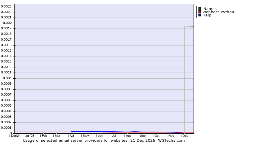Click the 1 Apr x-axis label

pos(71,136)
